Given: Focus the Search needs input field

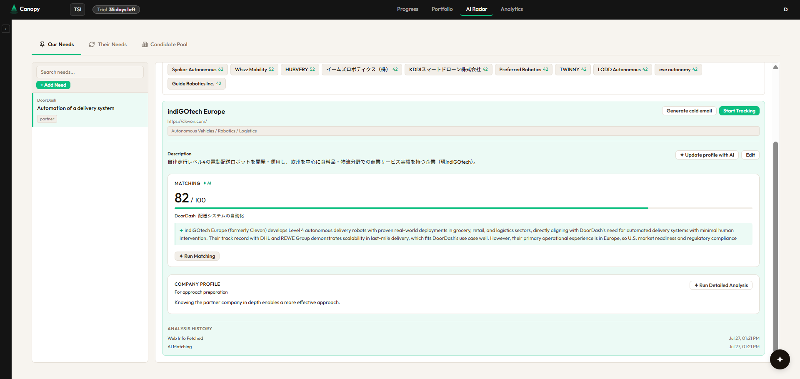Looking at the screenshot, I should (x=90, y=72).
